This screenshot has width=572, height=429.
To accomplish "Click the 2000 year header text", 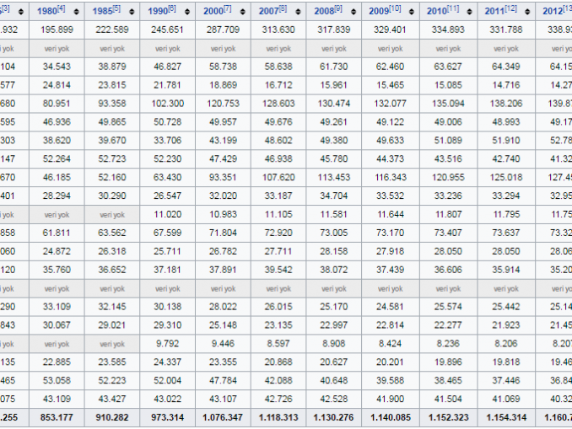I will pos(212,12).
